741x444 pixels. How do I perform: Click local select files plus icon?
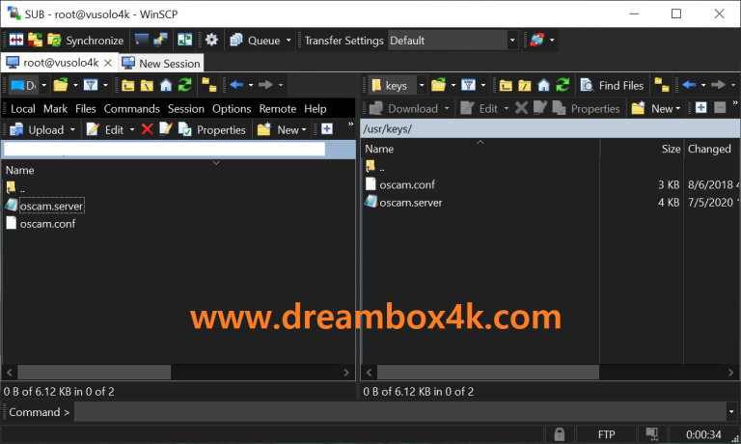coord(326,129)
